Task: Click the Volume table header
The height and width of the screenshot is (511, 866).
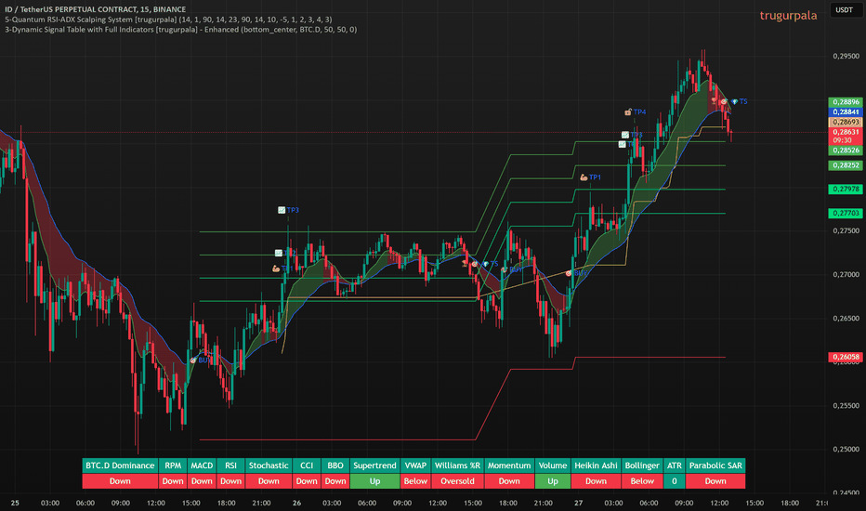Action: click(x=553, y=465)
